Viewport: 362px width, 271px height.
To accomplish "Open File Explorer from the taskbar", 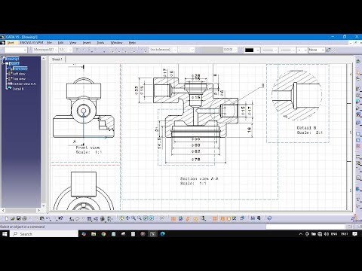I will click(x=94, y=234).
